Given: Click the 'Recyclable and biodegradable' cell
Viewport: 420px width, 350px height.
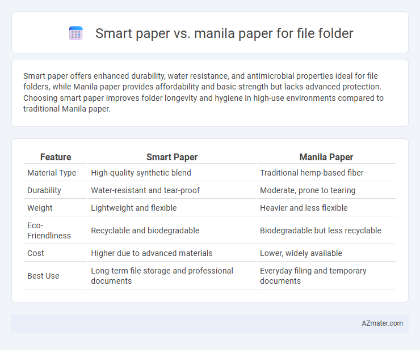Looking at the screenshot, I should (x=145, y=231).
